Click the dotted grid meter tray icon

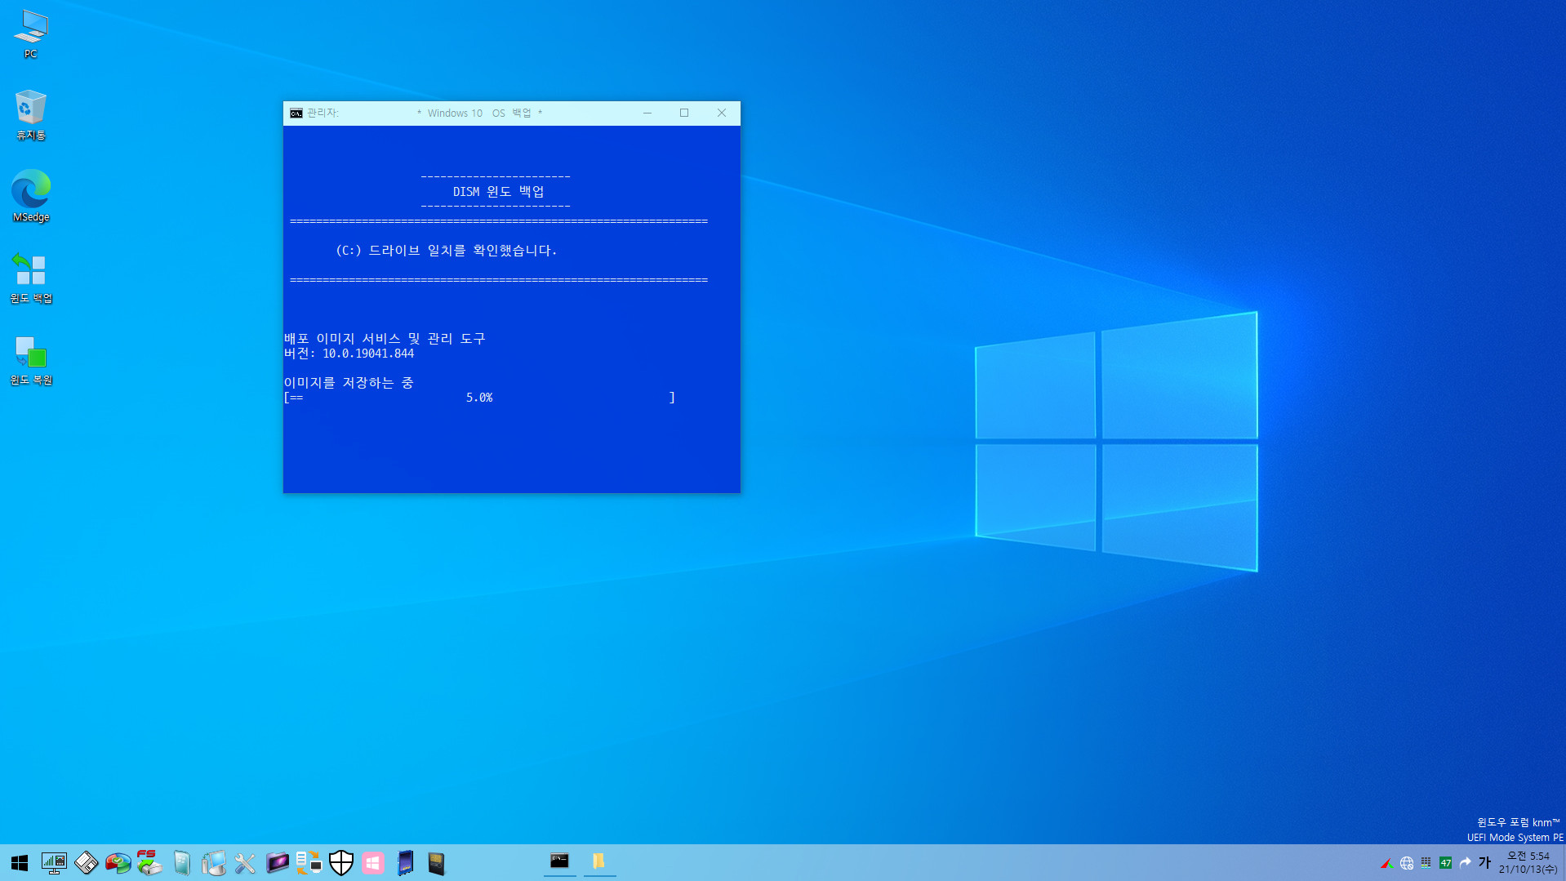tap(1426, 863)
